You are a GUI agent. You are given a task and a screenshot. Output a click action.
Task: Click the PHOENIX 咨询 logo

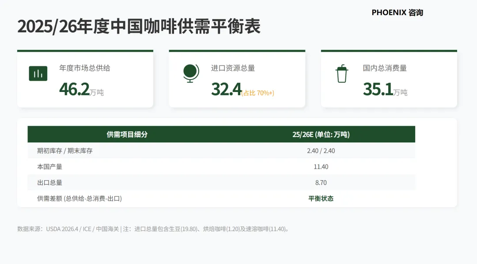(397, 12)
